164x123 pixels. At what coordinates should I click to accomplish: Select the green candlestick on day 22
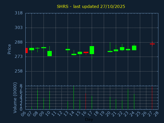point(122,48)
